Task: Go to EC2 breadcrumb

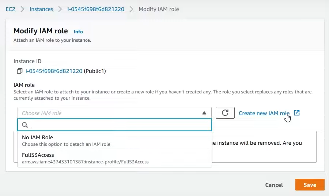Action: click(x=11, y=9)
